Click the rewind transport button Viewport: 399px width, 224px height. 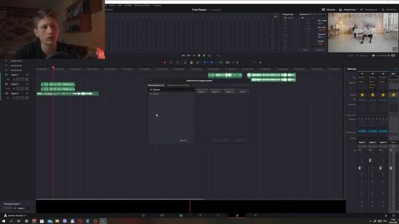(183, 55)
